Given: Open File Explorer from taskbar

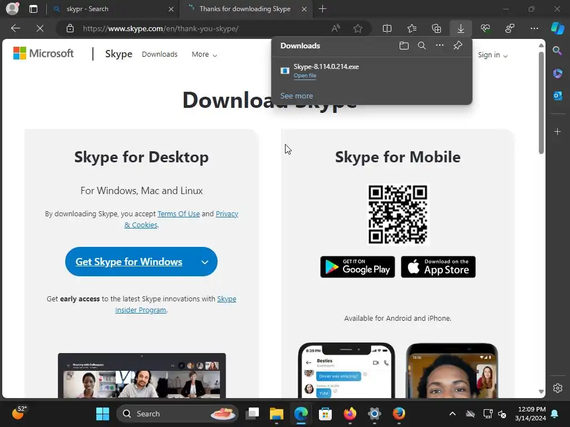Looking at the screenshot, I should (x=276, y=414).
